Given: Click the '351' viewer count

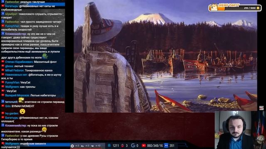Looking at the screenshot, I should pyautogui.click(x=172, y=146).
